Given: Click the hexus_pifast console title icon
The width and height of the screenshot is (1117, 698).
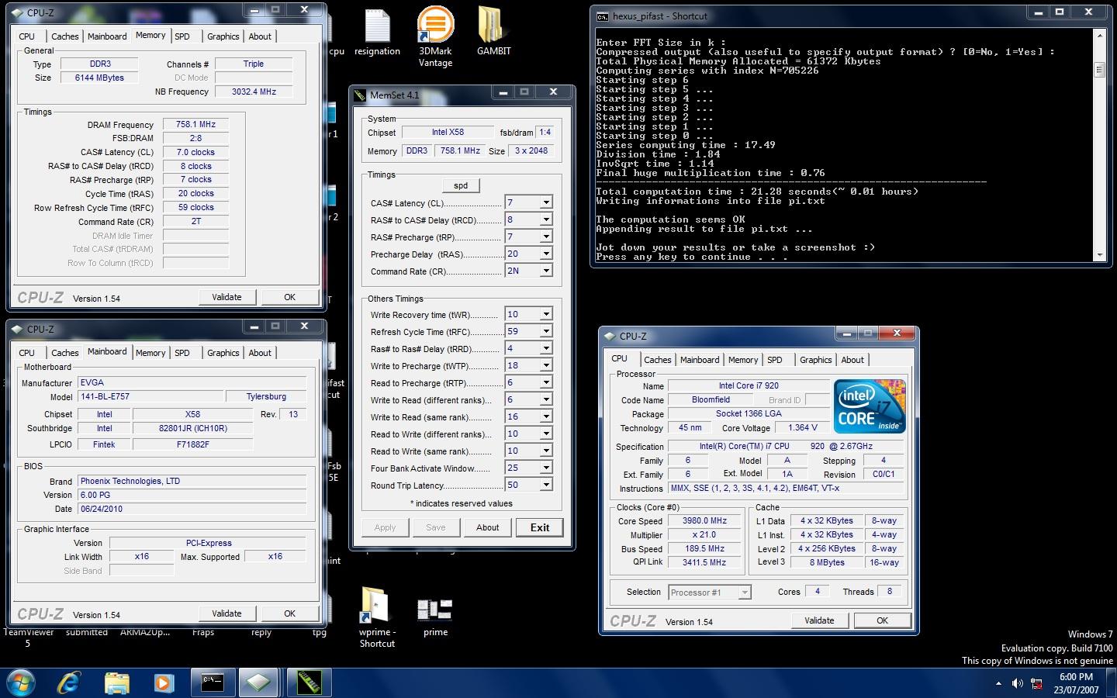Looking at the screenshot, I should [603, 16].
